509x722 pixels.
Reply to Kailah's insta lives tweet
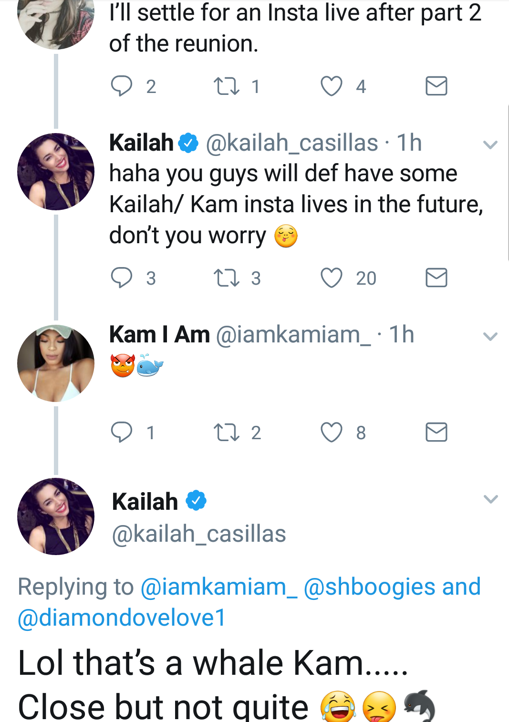click(122, 278)
